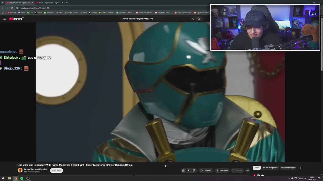The width and height of the screenshot is (323, 181).
Task: Open the YouTube bookmark
Action: point(12,13)
